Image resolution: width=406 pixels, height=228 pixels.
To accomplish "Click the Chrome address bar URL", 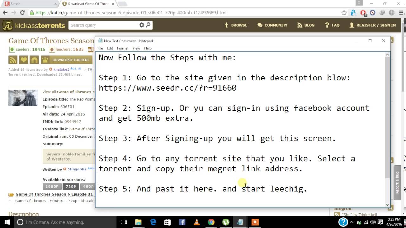I will (131, 13).
